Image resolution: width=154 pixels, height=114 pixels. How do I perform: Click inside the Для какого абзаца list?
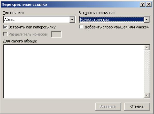[x=74, y=71]
